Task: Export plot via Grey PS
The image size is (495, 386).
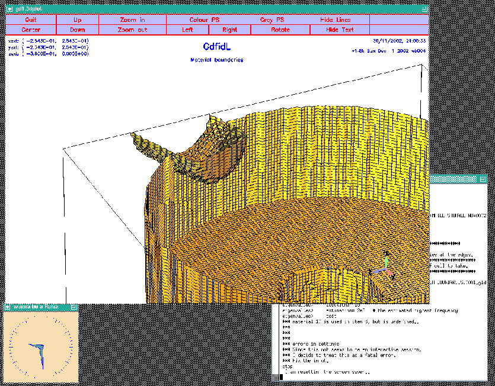Action: pos(272,20)
